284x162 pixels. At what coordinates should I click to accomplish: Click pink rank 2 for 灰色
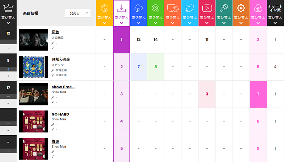coord(258,40)
